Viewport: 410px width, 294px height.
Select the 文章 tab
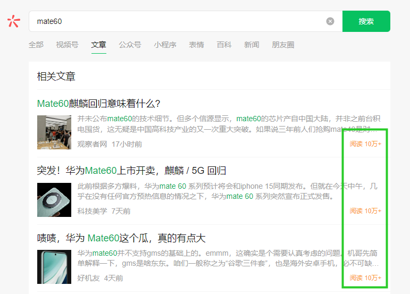point(98,45)
